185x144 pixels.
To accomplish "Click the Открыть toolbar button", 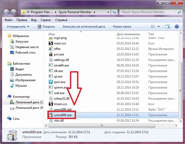I will tap(46, 27).
